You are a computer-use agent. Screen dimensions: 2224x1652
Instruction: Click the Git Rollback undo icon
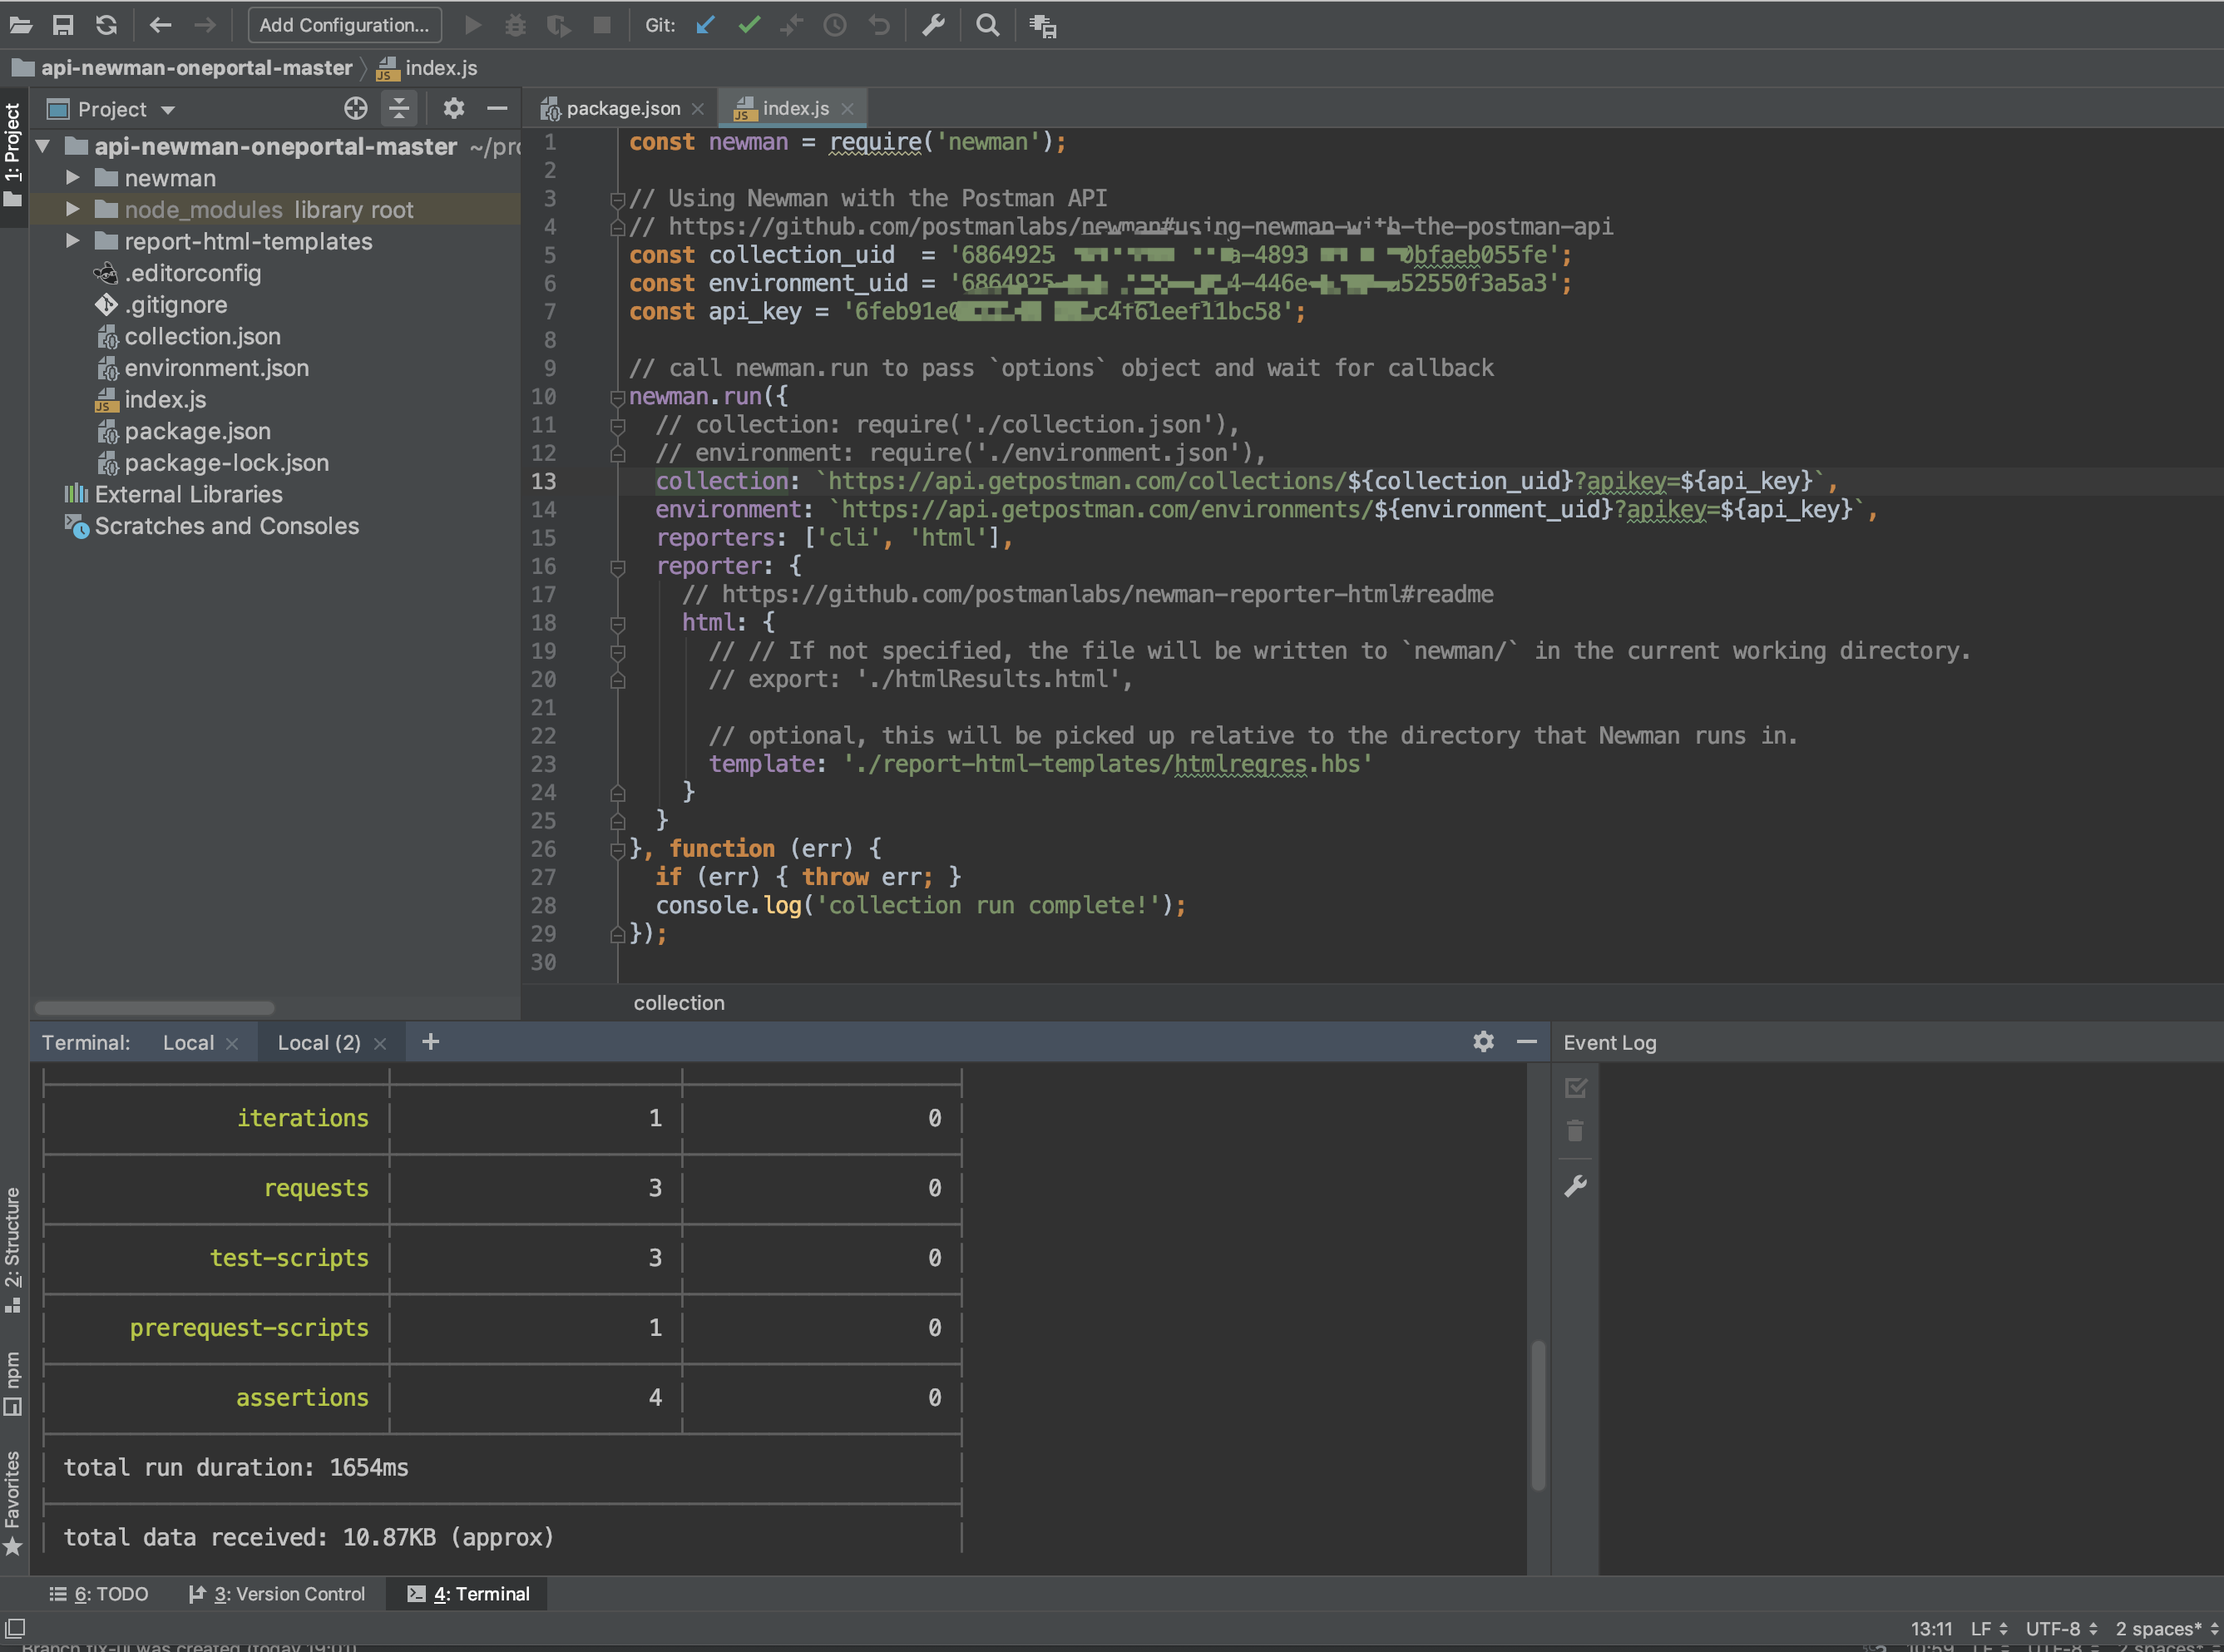(x=879, y=25)
